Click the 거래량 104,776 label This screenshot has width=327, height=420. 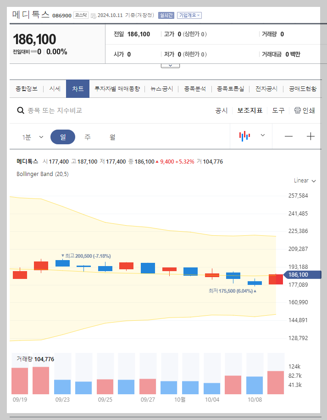(x=35, y=359)
